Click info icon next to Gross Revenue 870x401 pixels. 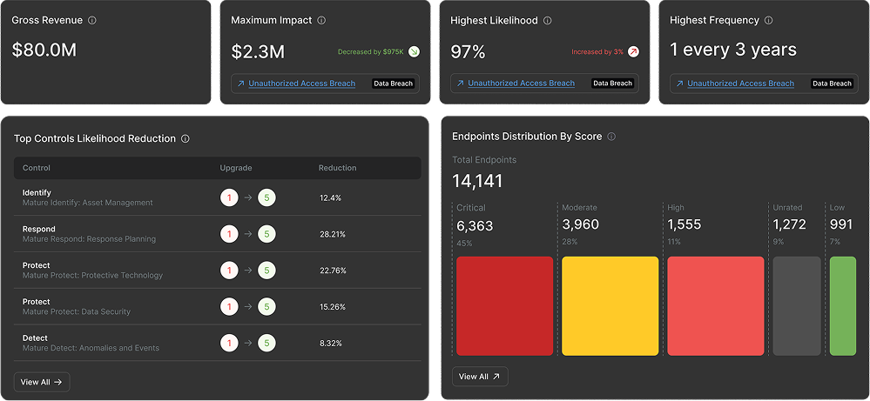(x=93, y=20)
